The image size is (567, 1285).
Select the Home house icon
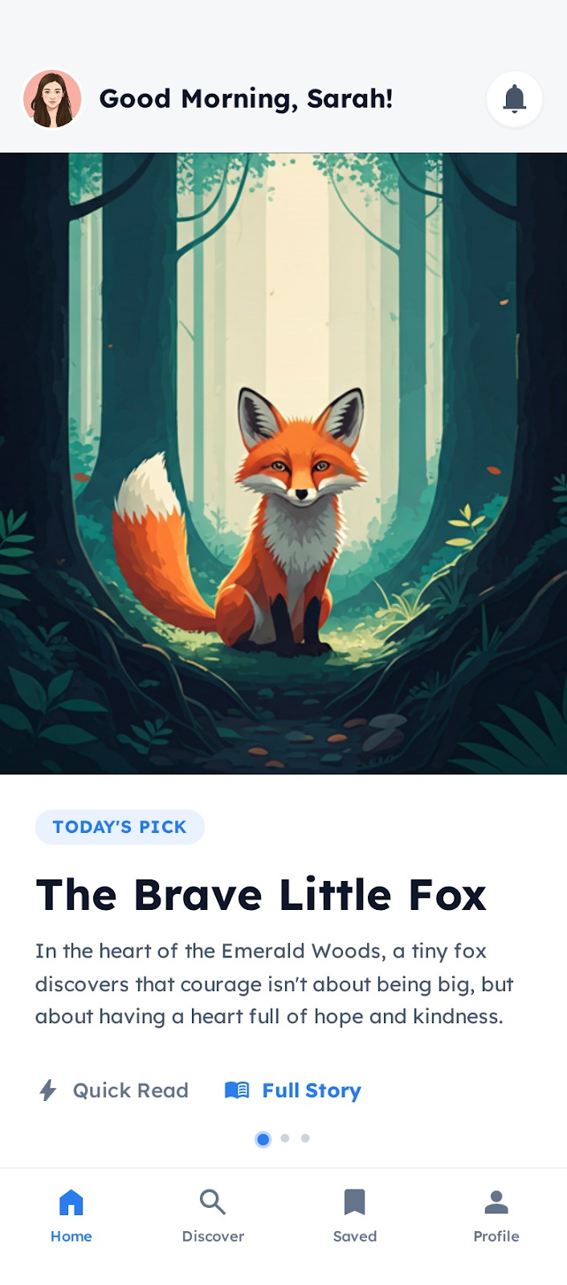click(71, 1202)
